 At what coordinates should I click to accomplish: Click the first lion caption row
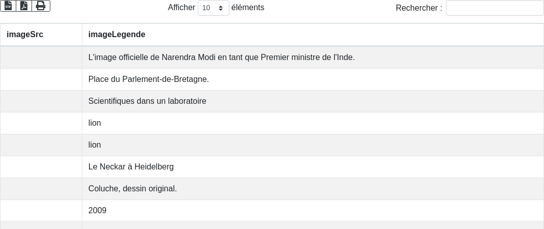click(272, 123)
